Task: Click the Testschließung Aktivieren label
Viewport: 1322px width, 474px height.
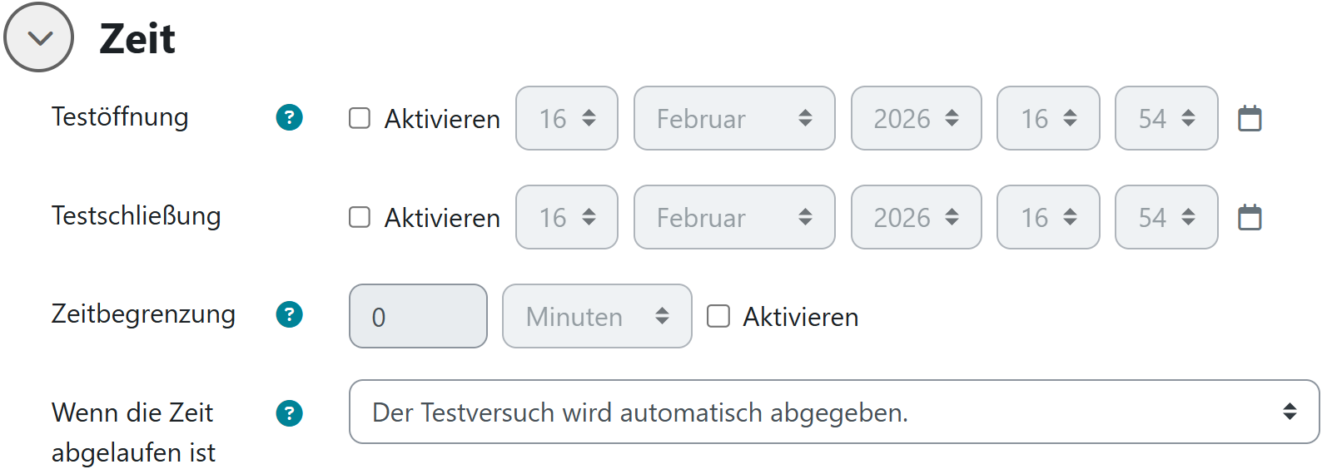Action: pos(442,218)
